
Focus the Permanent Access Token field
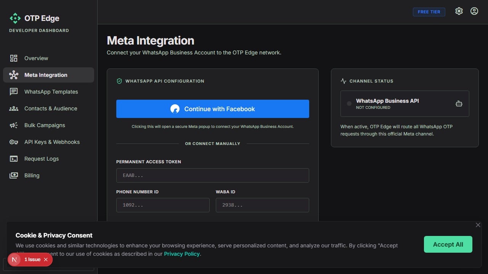[213, 175]
